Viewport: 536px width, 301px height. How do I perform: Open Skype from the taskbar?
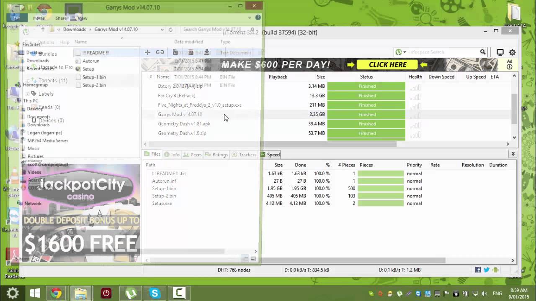pos(155,293)
